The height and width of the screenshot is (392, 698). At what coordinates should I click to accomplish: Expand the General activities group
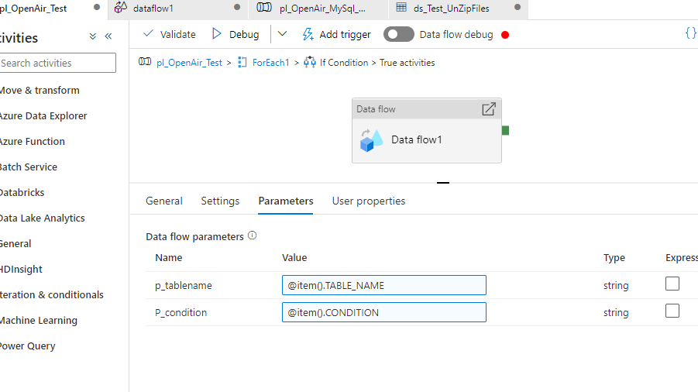[15, 244]
